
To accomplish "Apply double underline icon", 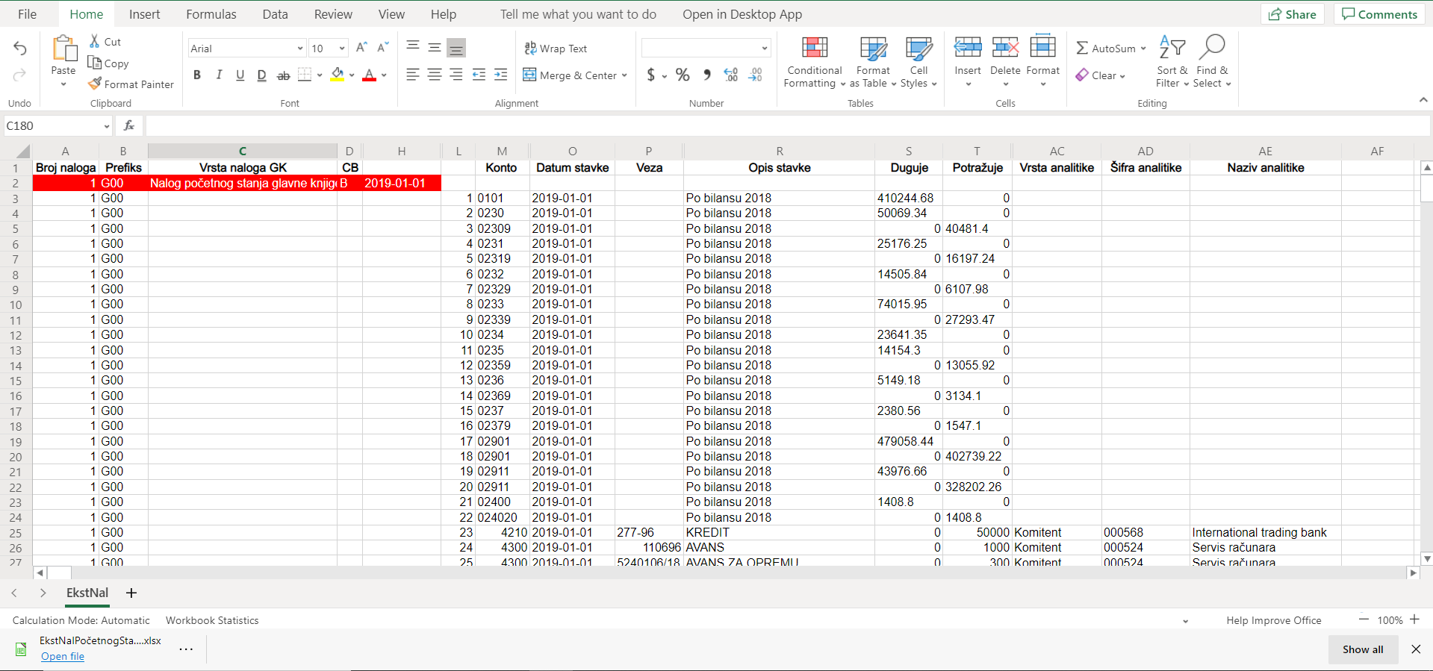I will point(261,75).
